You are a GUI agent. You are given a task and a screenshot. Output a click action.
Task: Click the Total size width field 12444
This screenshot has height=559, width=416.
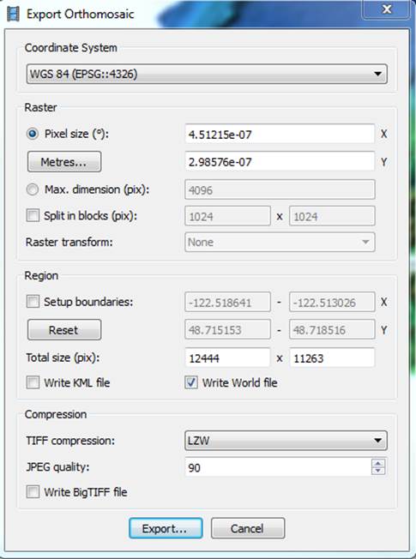pyautogui.click(x=227, y=358)
